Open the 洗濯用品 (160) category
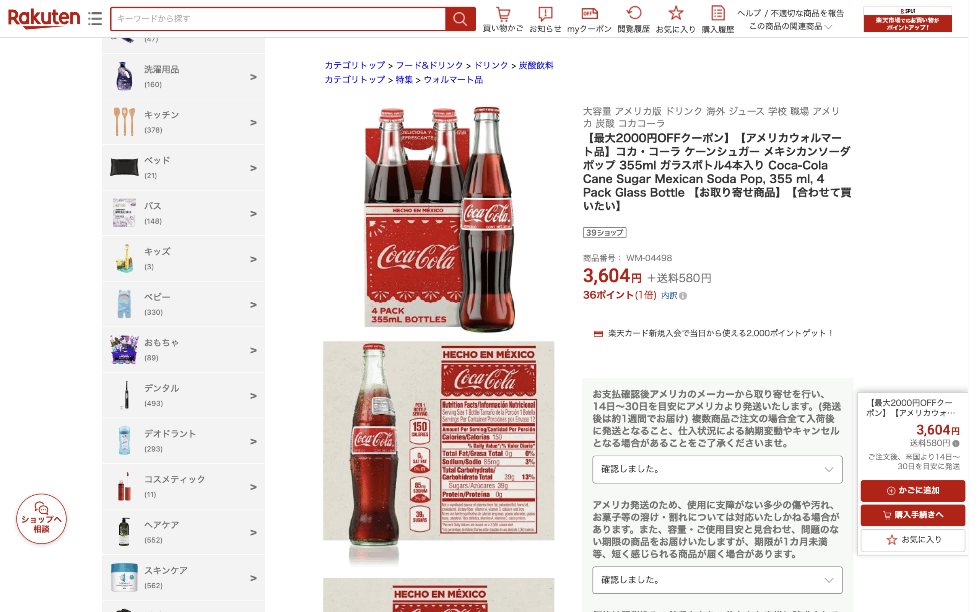 [x=184, y=76]
